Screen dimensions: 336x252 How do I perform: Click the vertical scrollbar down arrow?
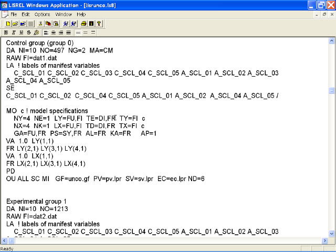[x=331, y=233]
